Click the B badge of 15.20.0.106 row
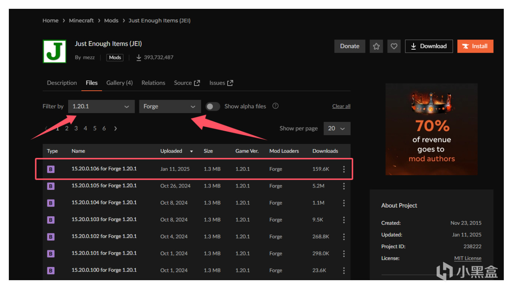 tap(50, 169)
